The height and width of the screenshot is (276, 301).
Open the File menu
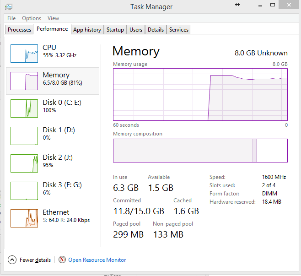coord(11,18)
